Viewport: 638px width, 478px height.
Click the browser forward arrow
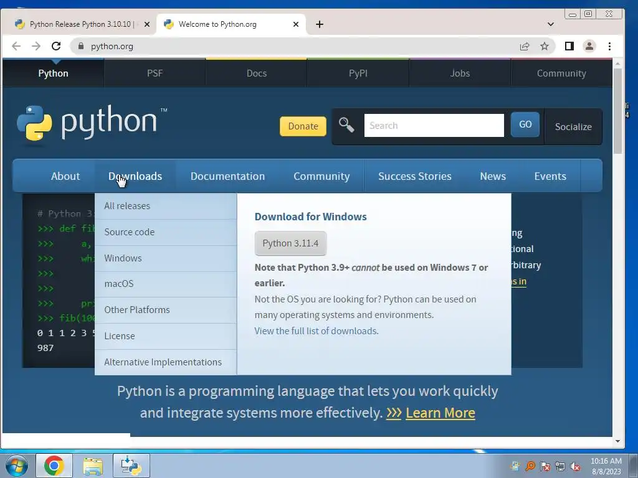coord(36,46)
